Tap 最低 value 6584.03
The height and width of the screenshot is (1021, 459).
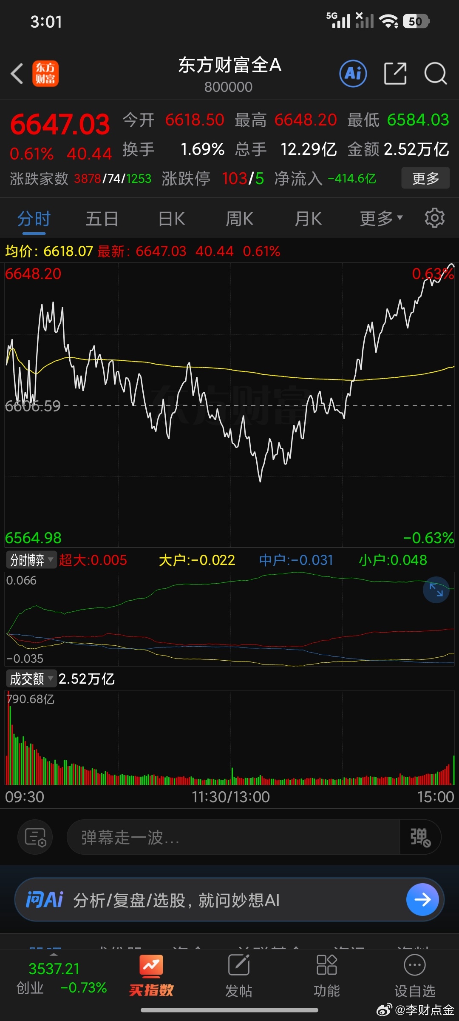(x=418, y=120)
